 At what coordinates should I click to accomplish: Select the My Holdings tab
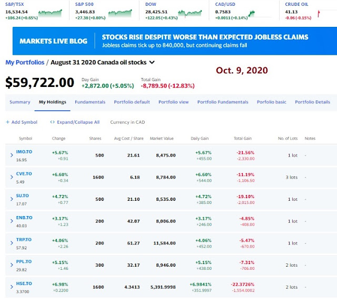[53, 102]
